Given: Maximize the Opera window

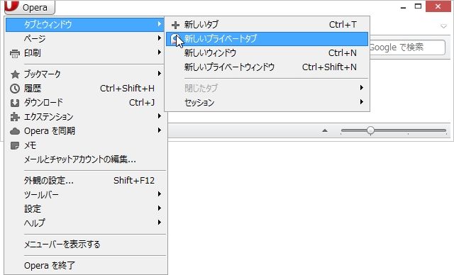Looking at the screenshot, I should point(418,6).
